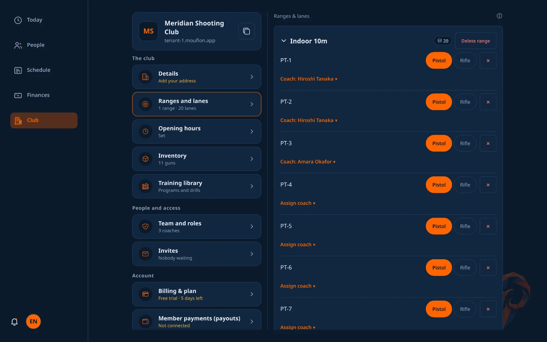
Task: Change the coach for lane PT-2
Action: 309,120
